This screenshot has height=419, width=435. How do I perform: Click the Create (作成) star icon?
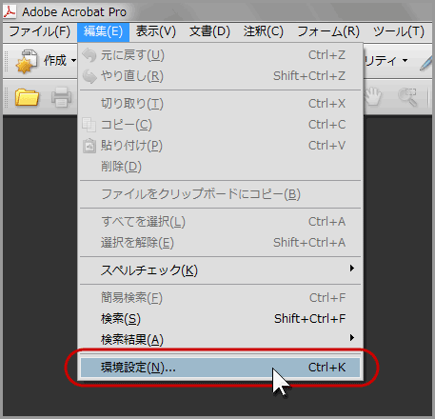(x=27, y=61)
